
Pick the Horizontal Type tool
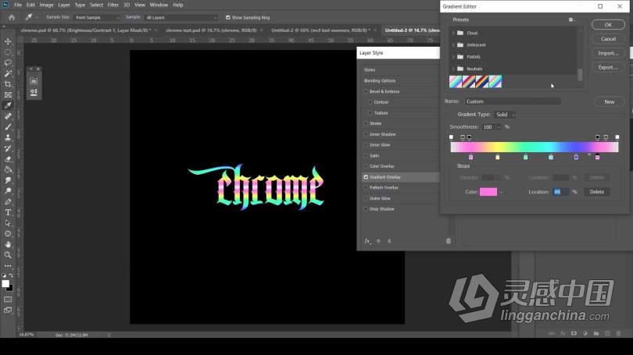(x=8, y=212)
